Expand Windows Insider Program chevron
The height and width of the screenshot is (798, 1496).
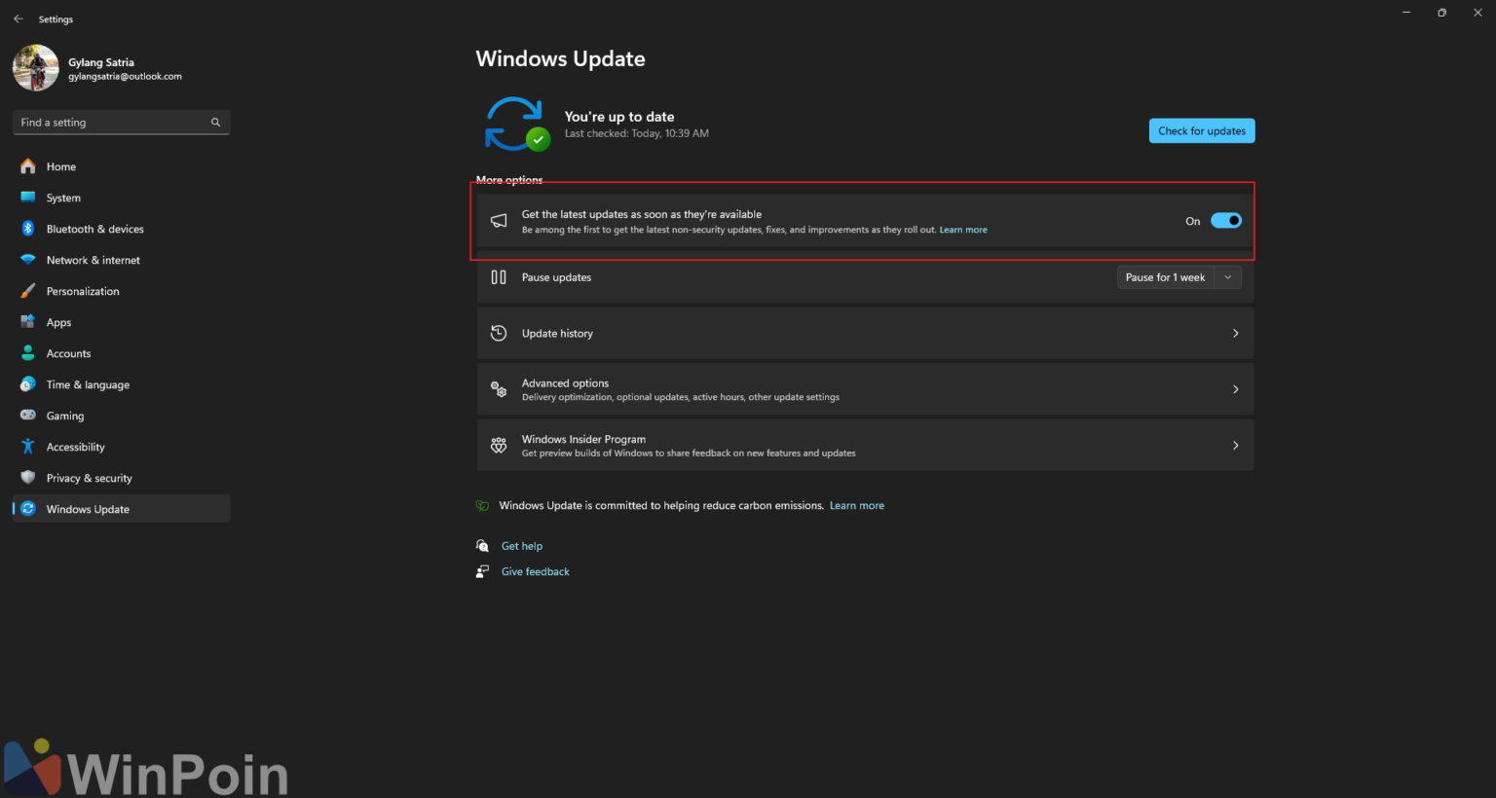click(1236, 446)
